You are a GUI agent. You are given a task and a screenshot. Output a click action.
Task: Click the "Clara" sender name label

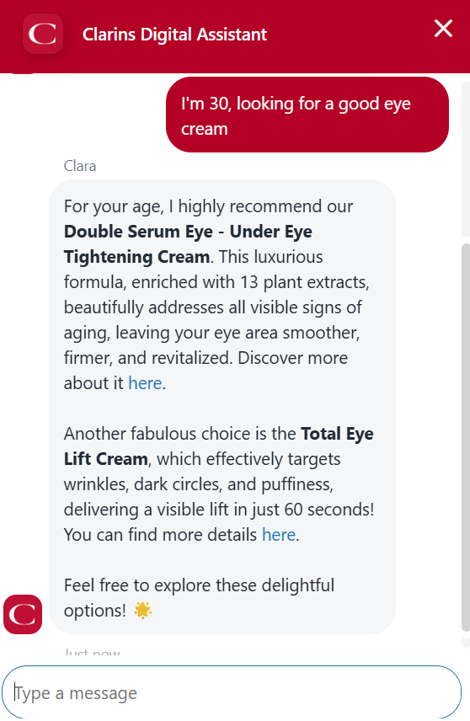tap(80, 166)
